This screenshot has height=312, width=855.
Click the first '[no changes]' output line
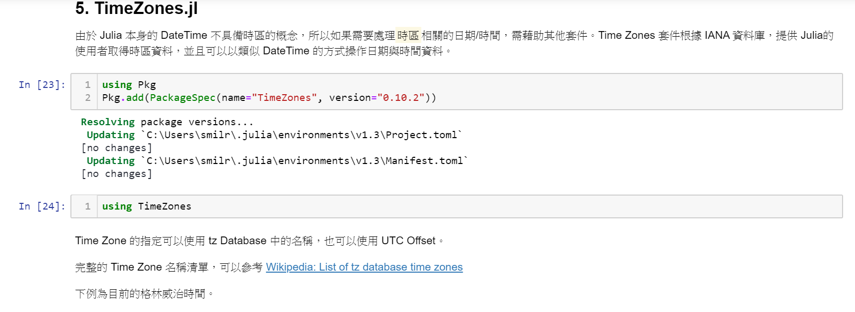[116, 148]
